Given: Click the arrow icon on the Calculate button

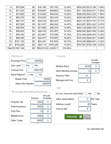Looking at the screenshot, I should (81, 117).
